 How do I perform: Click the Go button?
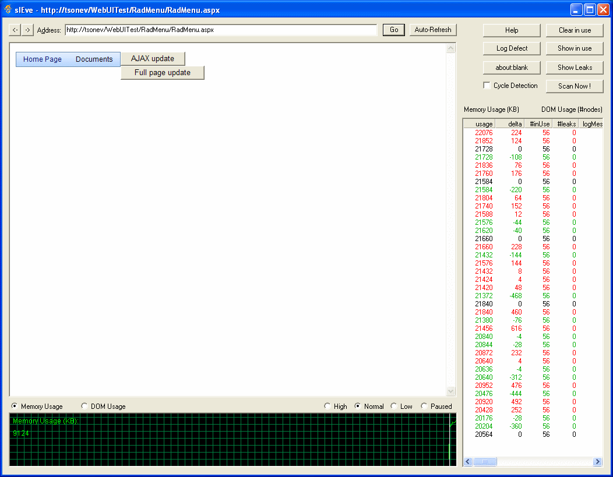pyautogui.click(x=394, y=30)
